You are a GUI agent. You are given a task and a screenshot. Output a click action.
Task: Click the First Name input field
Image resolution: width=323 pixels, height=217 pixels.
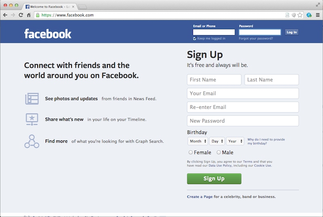tap(214, 80)
